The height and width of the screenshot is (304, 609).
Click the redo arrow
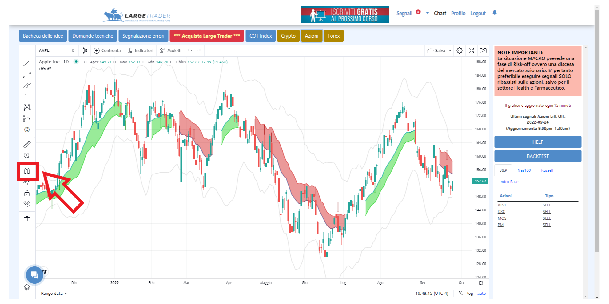[199, 50]
